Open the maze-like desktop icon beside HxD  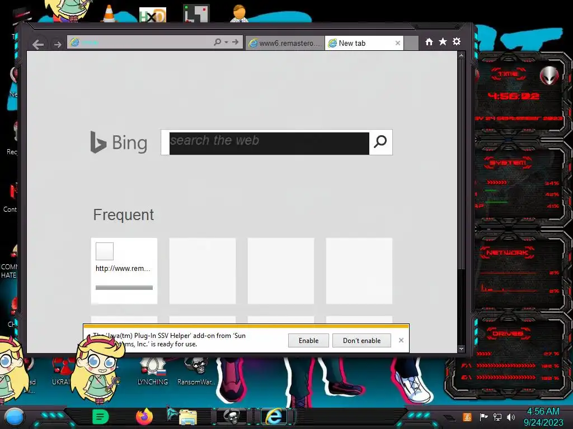196,13
